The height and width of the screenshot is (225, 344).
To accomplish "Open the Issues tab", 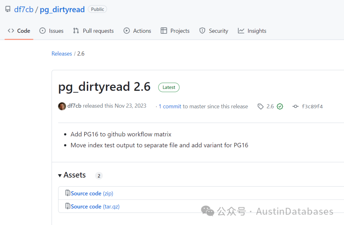I will [52, 31].
